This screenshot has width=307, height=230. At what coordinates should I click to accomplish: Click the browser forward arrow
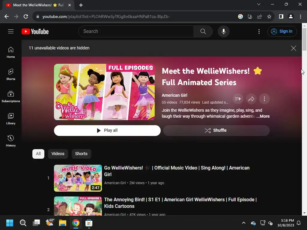[x=16, y=17]
